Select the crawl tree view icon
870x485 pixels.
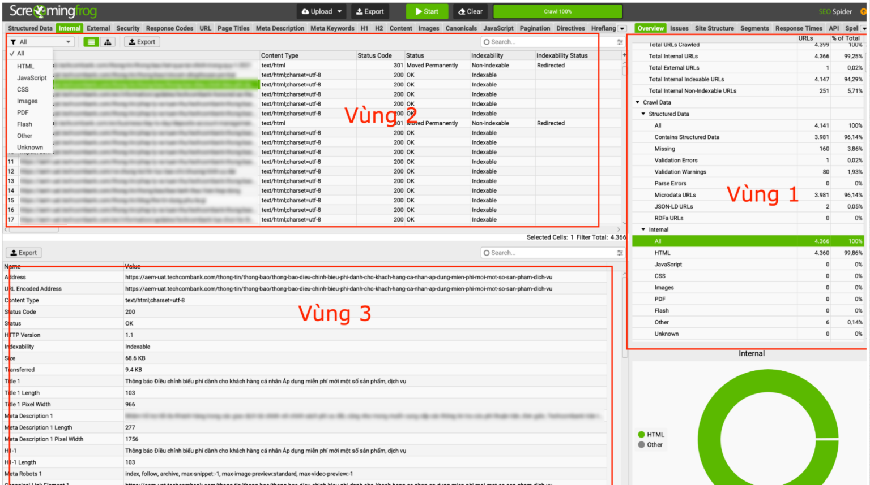[x=108, y=41]
